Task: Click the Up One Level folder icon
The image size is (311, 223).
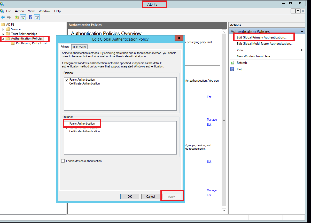Action: [17, 17]
